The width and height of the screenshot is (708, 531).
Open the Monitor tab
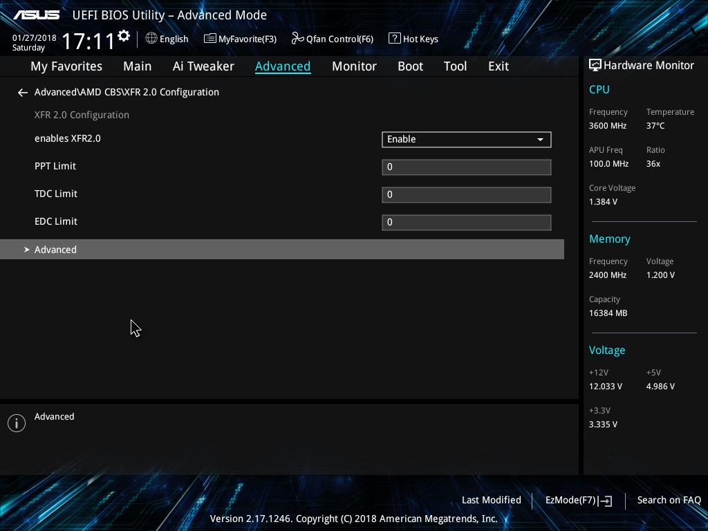pyautogui.click(x=354, y=66)
